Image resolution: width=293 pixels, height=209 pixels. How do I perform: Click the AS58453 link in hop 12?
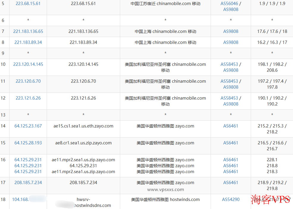[229, 98]
